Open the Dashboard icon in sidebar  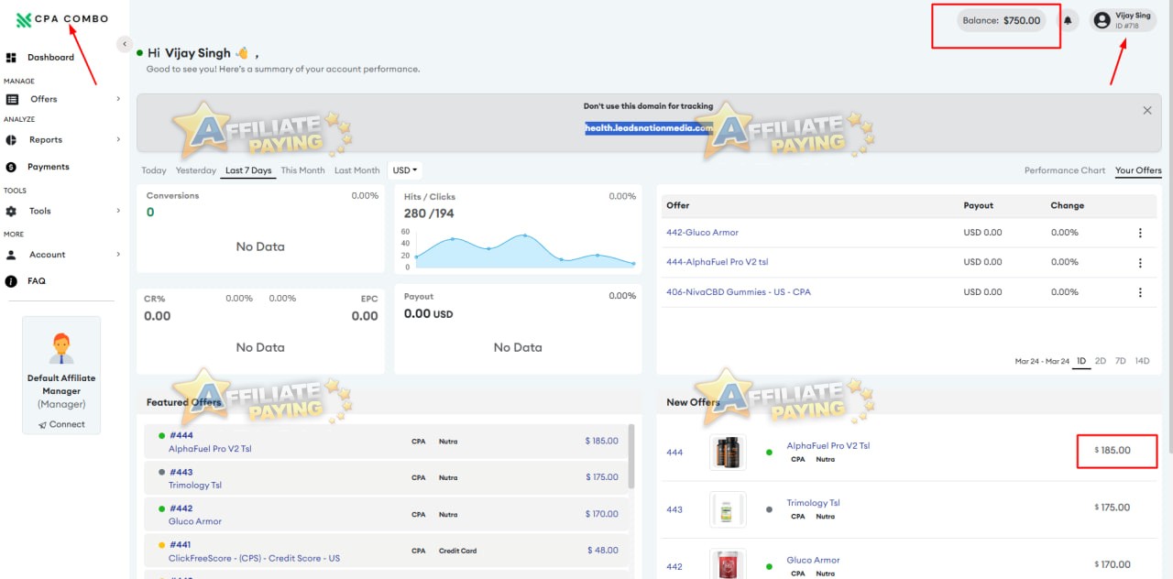click(x=11, y=58)
